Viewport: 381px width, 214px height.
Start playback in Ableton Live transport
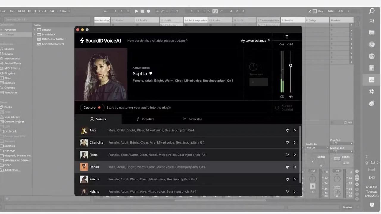pyautogui.click(x=136, y=11)
